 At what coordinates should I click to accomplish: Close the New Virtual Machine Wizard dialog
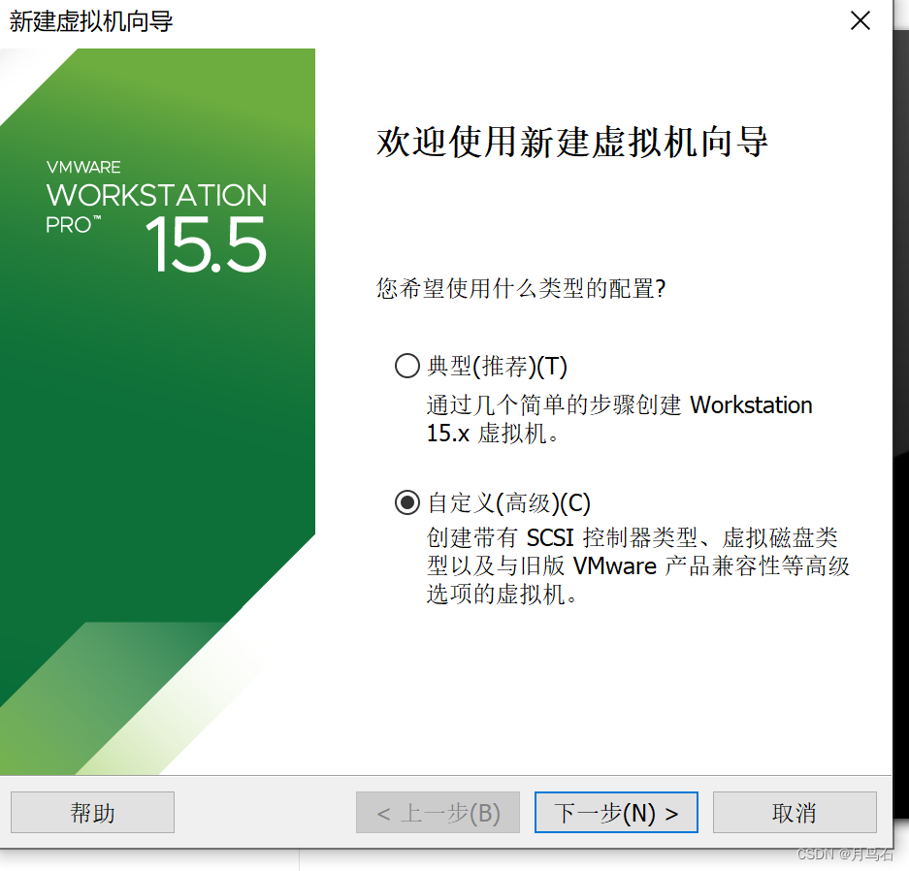pyautogui.click(x=860, y=21)
